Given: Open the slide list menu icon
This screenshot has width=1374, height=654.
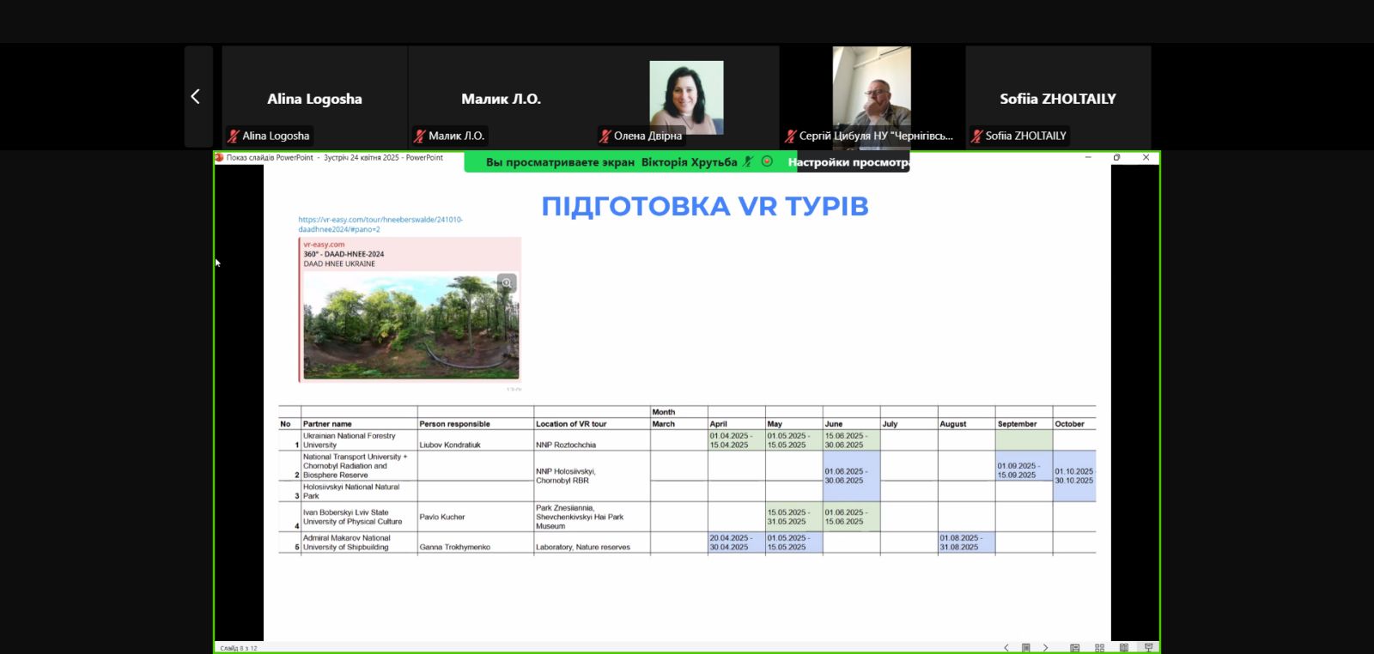Looking at the screenshot, I should pos(1025,648).
